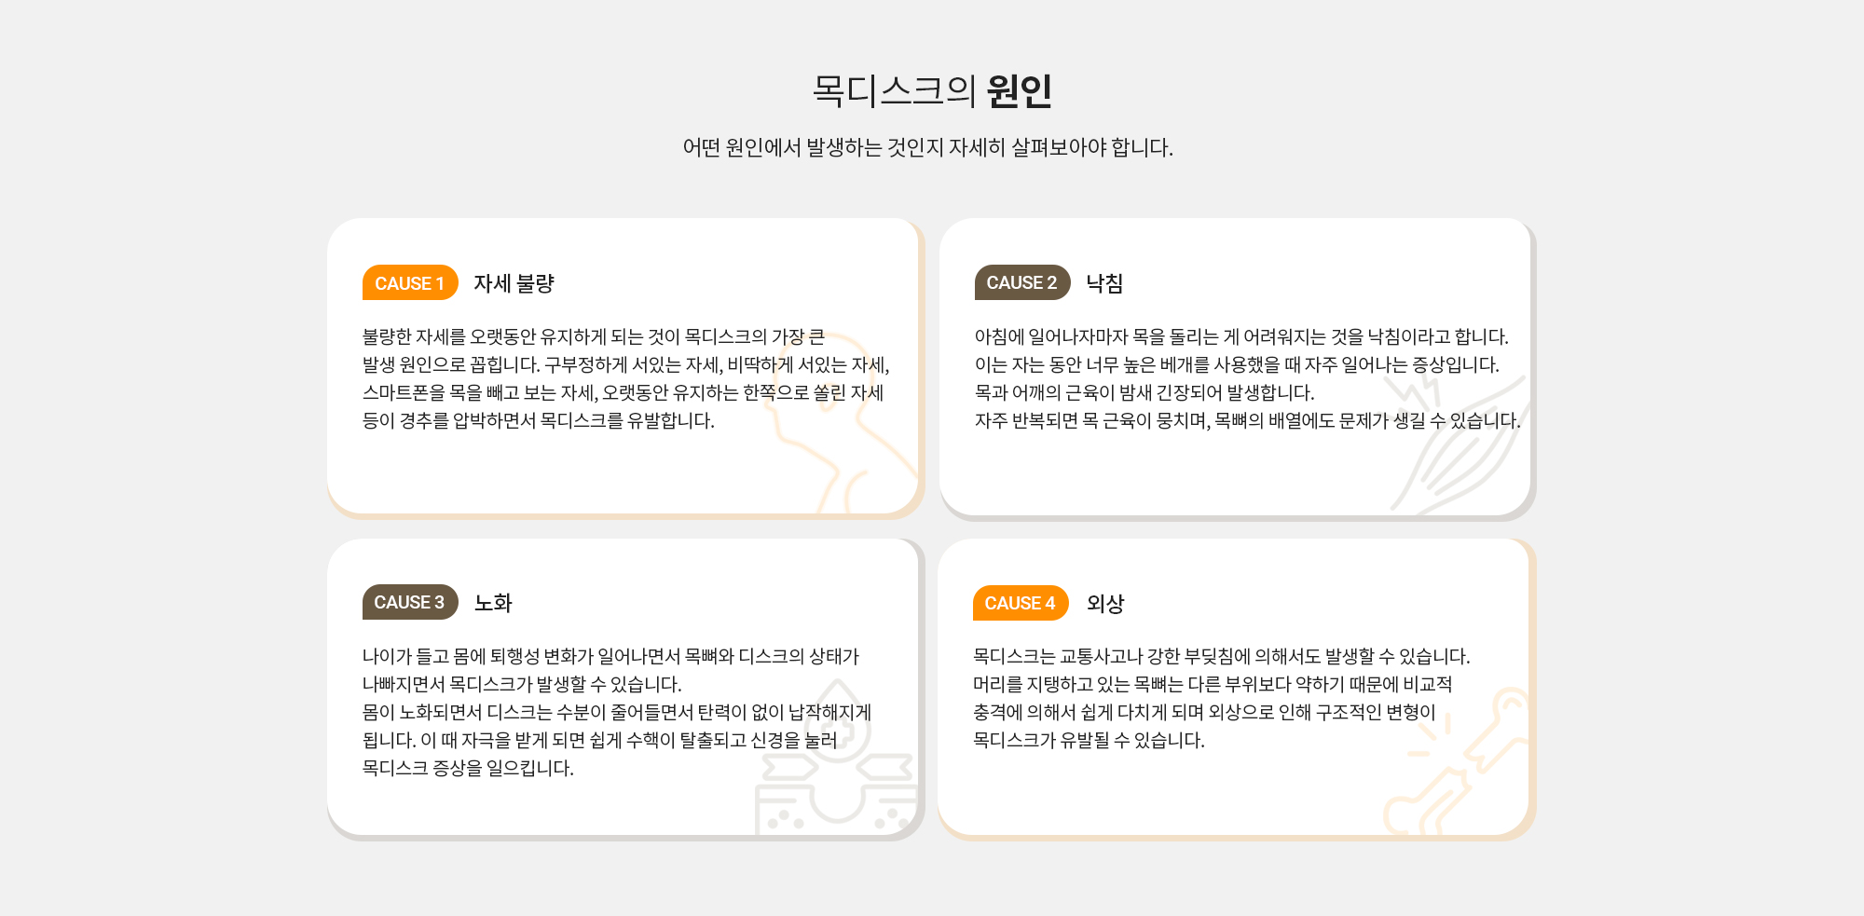
Task: Click the line starting 나빠지면서 목디스크가
Action: pos(522,684)
